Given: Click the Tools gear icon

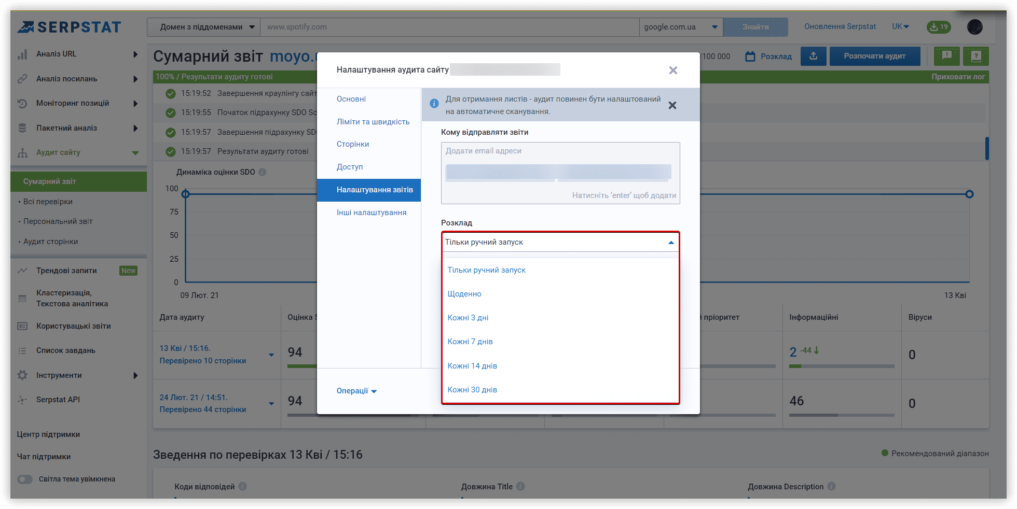Looking at the screenshot, I should point(22,375).
